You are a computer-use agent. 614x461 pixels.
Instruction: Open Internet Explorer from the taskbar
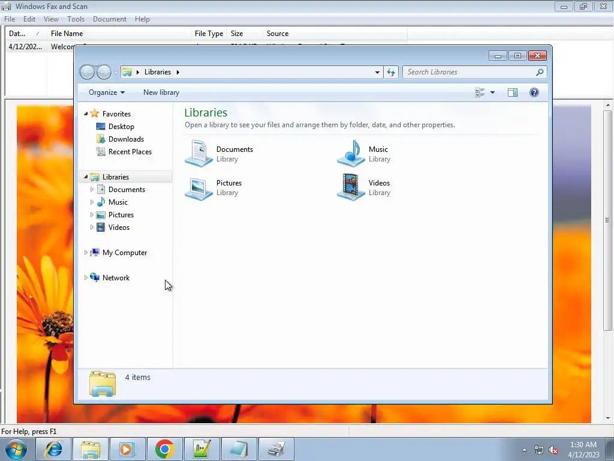[x=53, y=449]
